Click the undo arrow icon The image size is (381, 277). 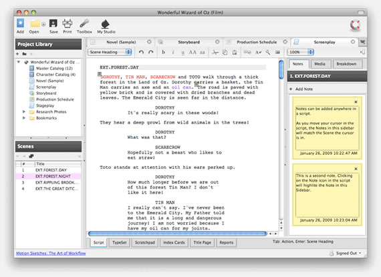click(x=141, y=52)
